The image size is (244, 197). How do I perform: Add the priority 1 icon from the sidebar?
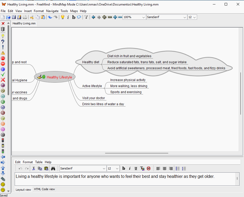coord(3,85)
